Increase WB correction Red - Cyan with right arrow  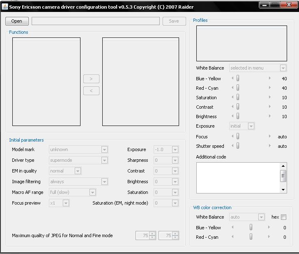(x=269, y=237)
